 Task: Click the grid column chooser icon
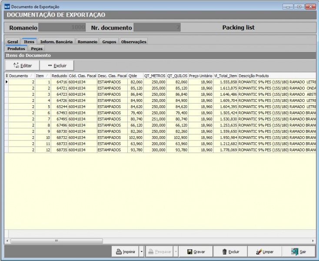pyautogui.click(x=7, y=76)
